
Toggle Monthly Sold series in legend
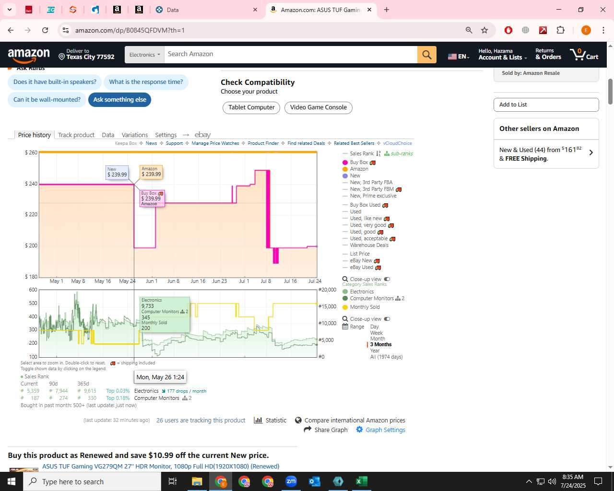click(x=361, y=307)
